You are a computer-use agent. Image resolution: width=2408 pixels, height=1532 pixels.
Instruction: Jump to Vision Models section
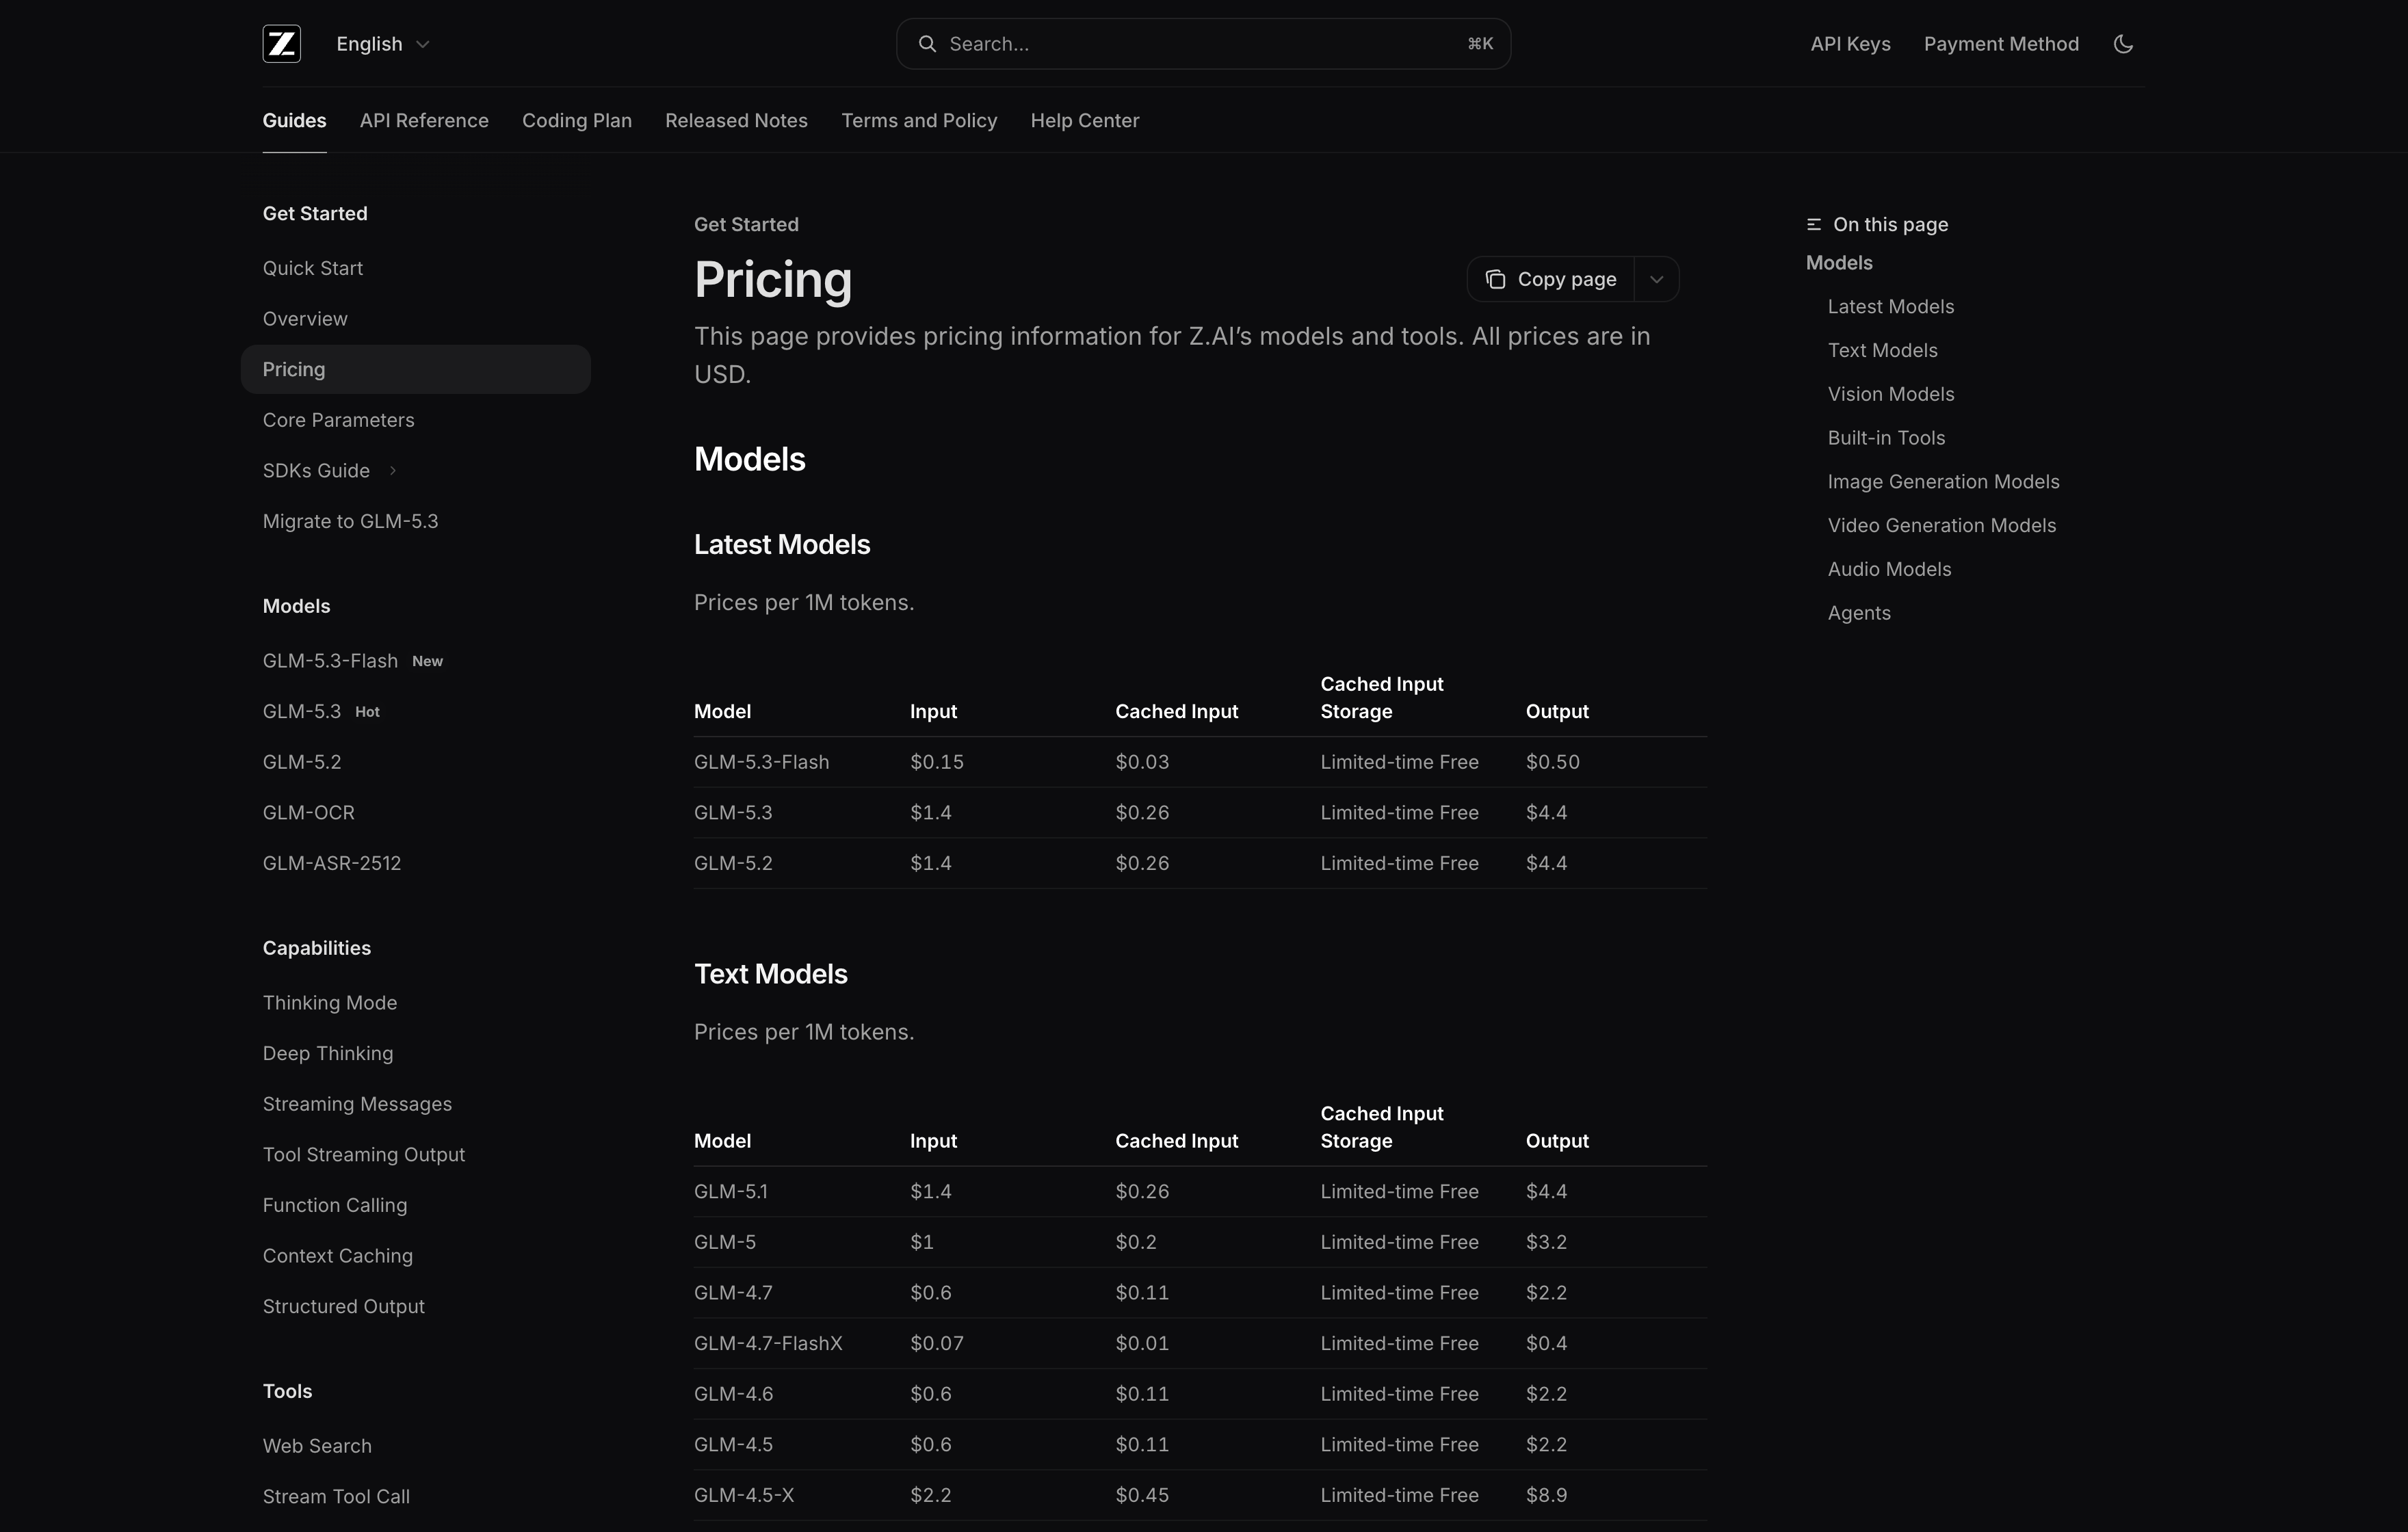(x=1890, y=394)
